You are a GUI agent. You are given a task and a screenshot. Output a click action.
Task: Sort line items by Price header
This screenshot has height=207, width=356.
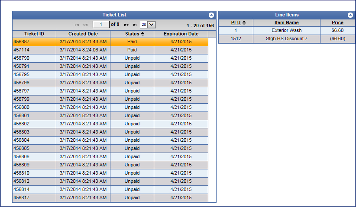(x=337, y=22)
